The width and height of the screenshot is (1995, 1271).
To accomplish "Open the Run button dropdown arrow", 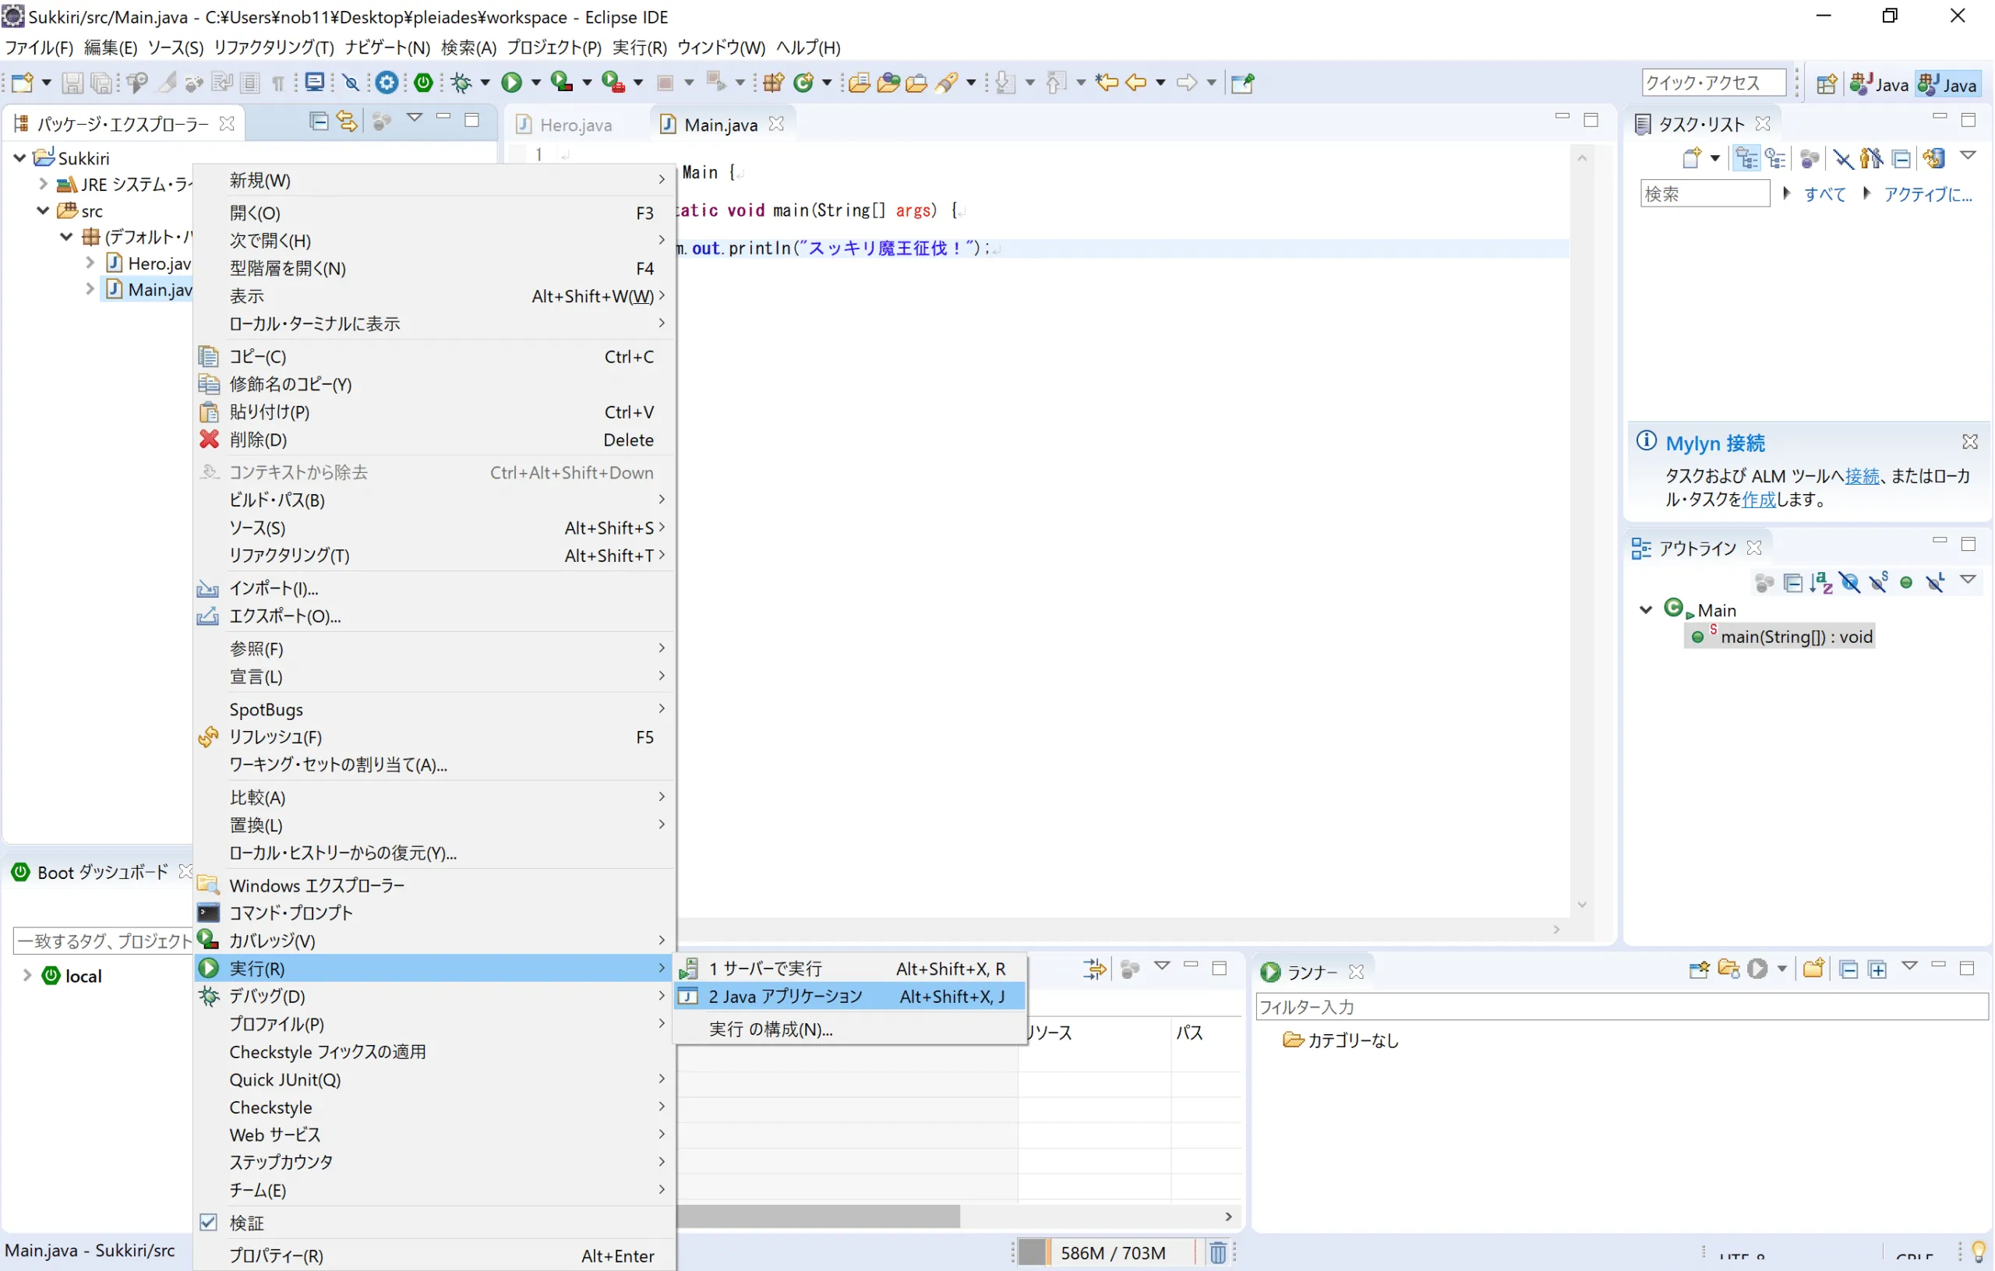I will click(x=536, y=83).
